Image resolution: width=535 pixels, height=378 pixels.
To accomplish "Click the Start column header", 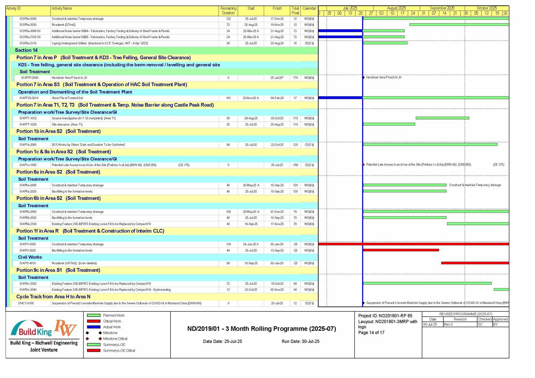I will coord(251,11).
